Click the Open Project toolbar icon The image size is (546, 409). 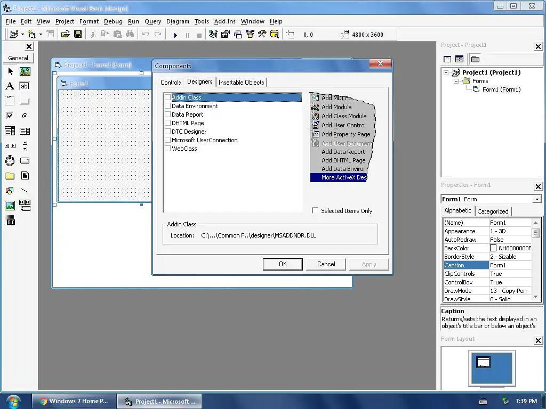pos(65,34)
